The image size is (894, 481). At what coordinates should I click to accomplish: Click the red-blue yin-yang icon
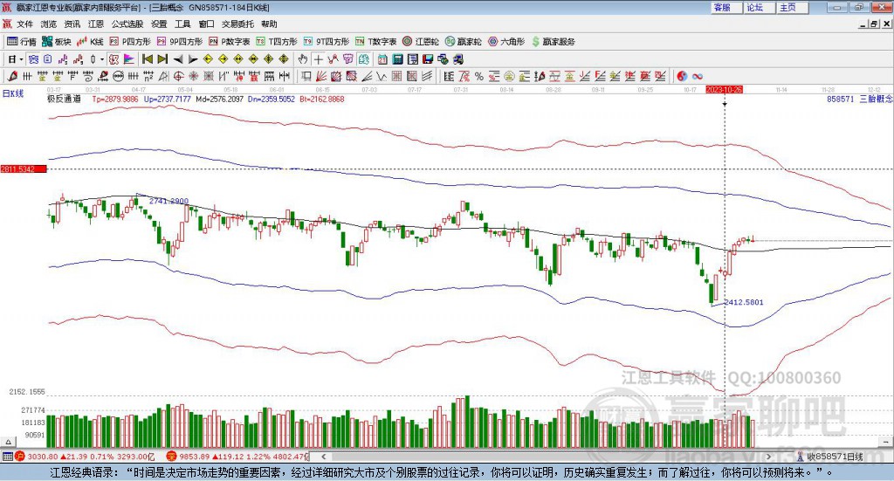click(x=682, y=76)
